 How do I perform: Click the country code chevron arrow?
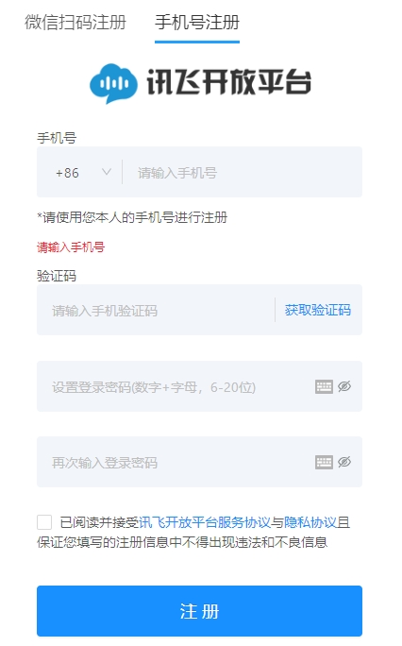[107, 172]
